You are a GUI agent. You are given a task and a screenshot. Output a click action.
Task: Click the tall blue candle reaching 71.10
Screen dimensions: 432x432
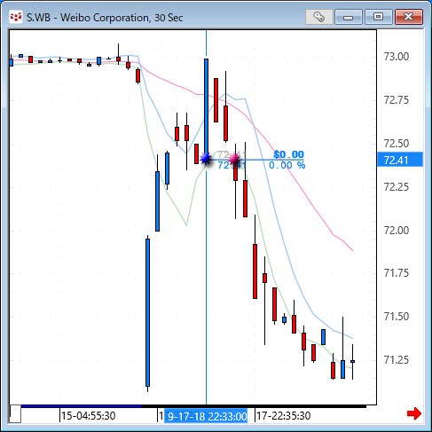coord(147,312)
